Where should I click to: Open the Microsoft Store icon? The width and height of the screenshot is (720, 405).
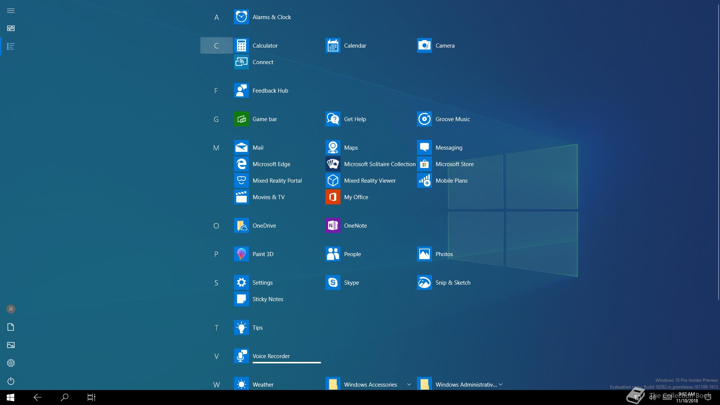point(424,164)
